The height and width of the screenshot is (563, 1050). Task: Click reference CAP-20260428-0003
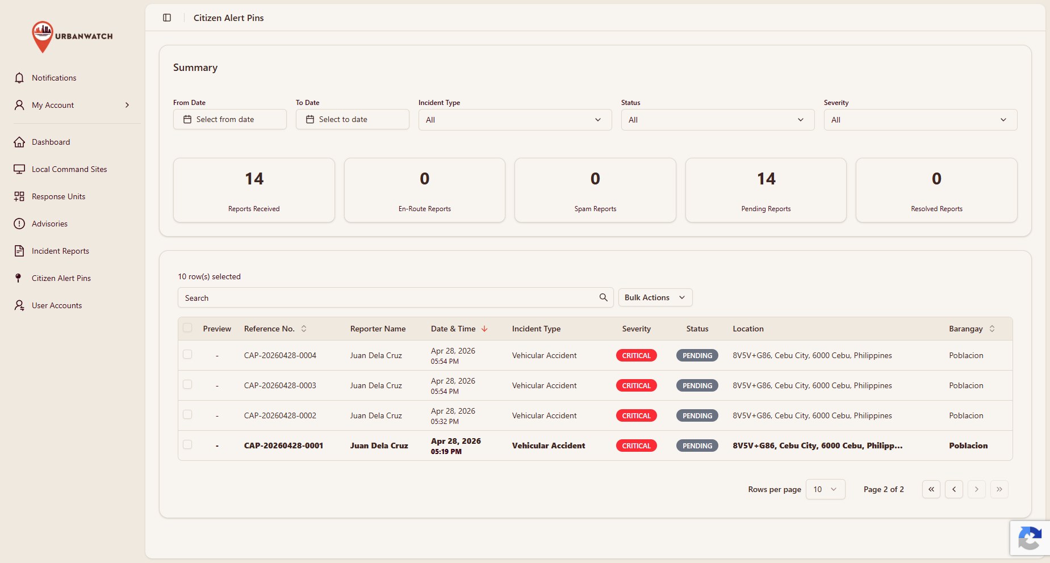click(280, 385)
